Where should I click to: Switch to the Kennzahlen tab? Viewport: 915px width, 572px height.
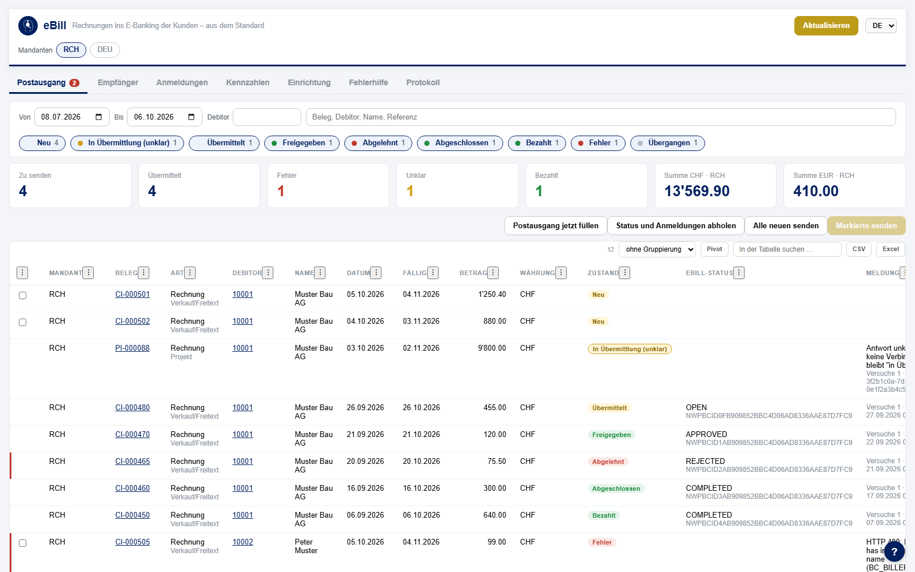click(248, 82)
